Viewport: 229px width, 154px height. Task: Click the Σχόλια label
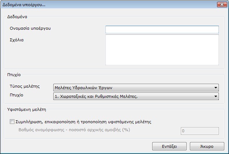click(17, 39)
